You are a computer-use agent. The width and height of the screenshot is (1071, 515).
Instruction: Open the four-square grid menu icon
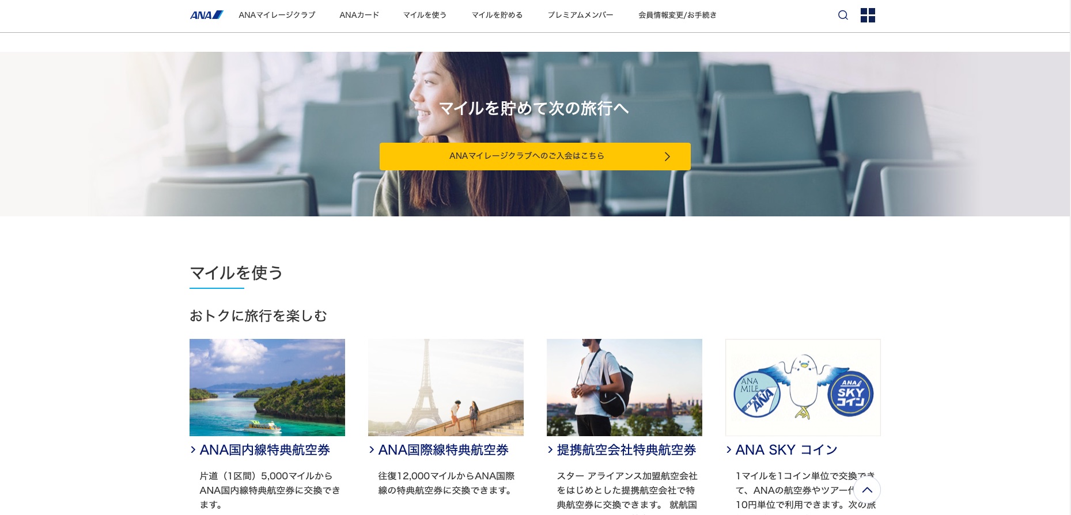tap(868, 15)
